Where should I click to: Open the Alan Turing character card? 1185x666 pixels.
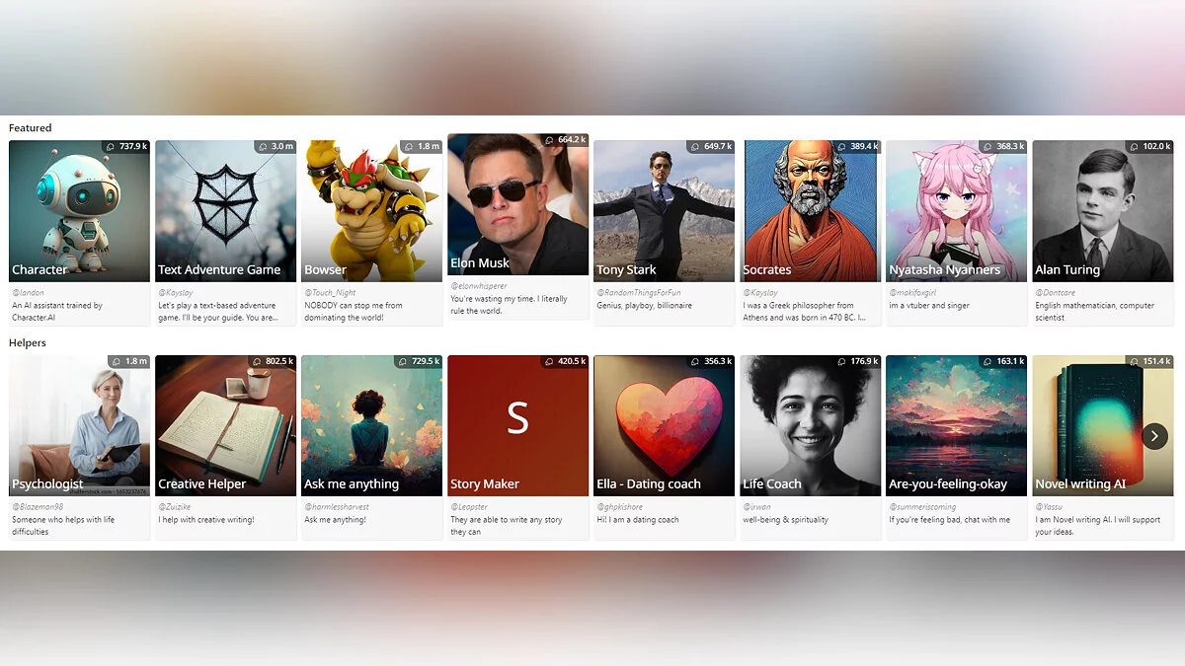[1102, 233]
